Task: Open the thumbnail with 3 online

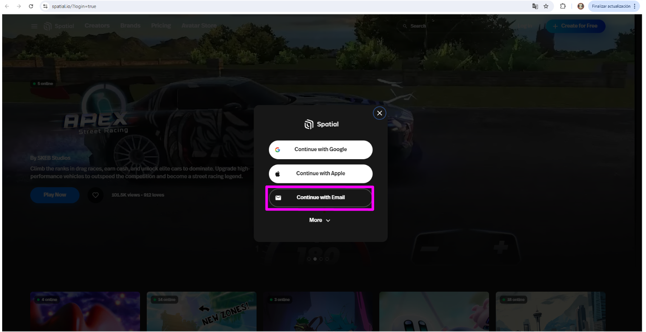Action: tap(318, 312)
